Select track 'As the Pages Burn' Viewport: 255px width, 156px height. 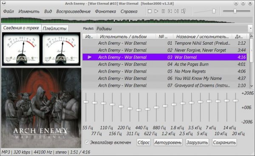click(x=164, y=64)
